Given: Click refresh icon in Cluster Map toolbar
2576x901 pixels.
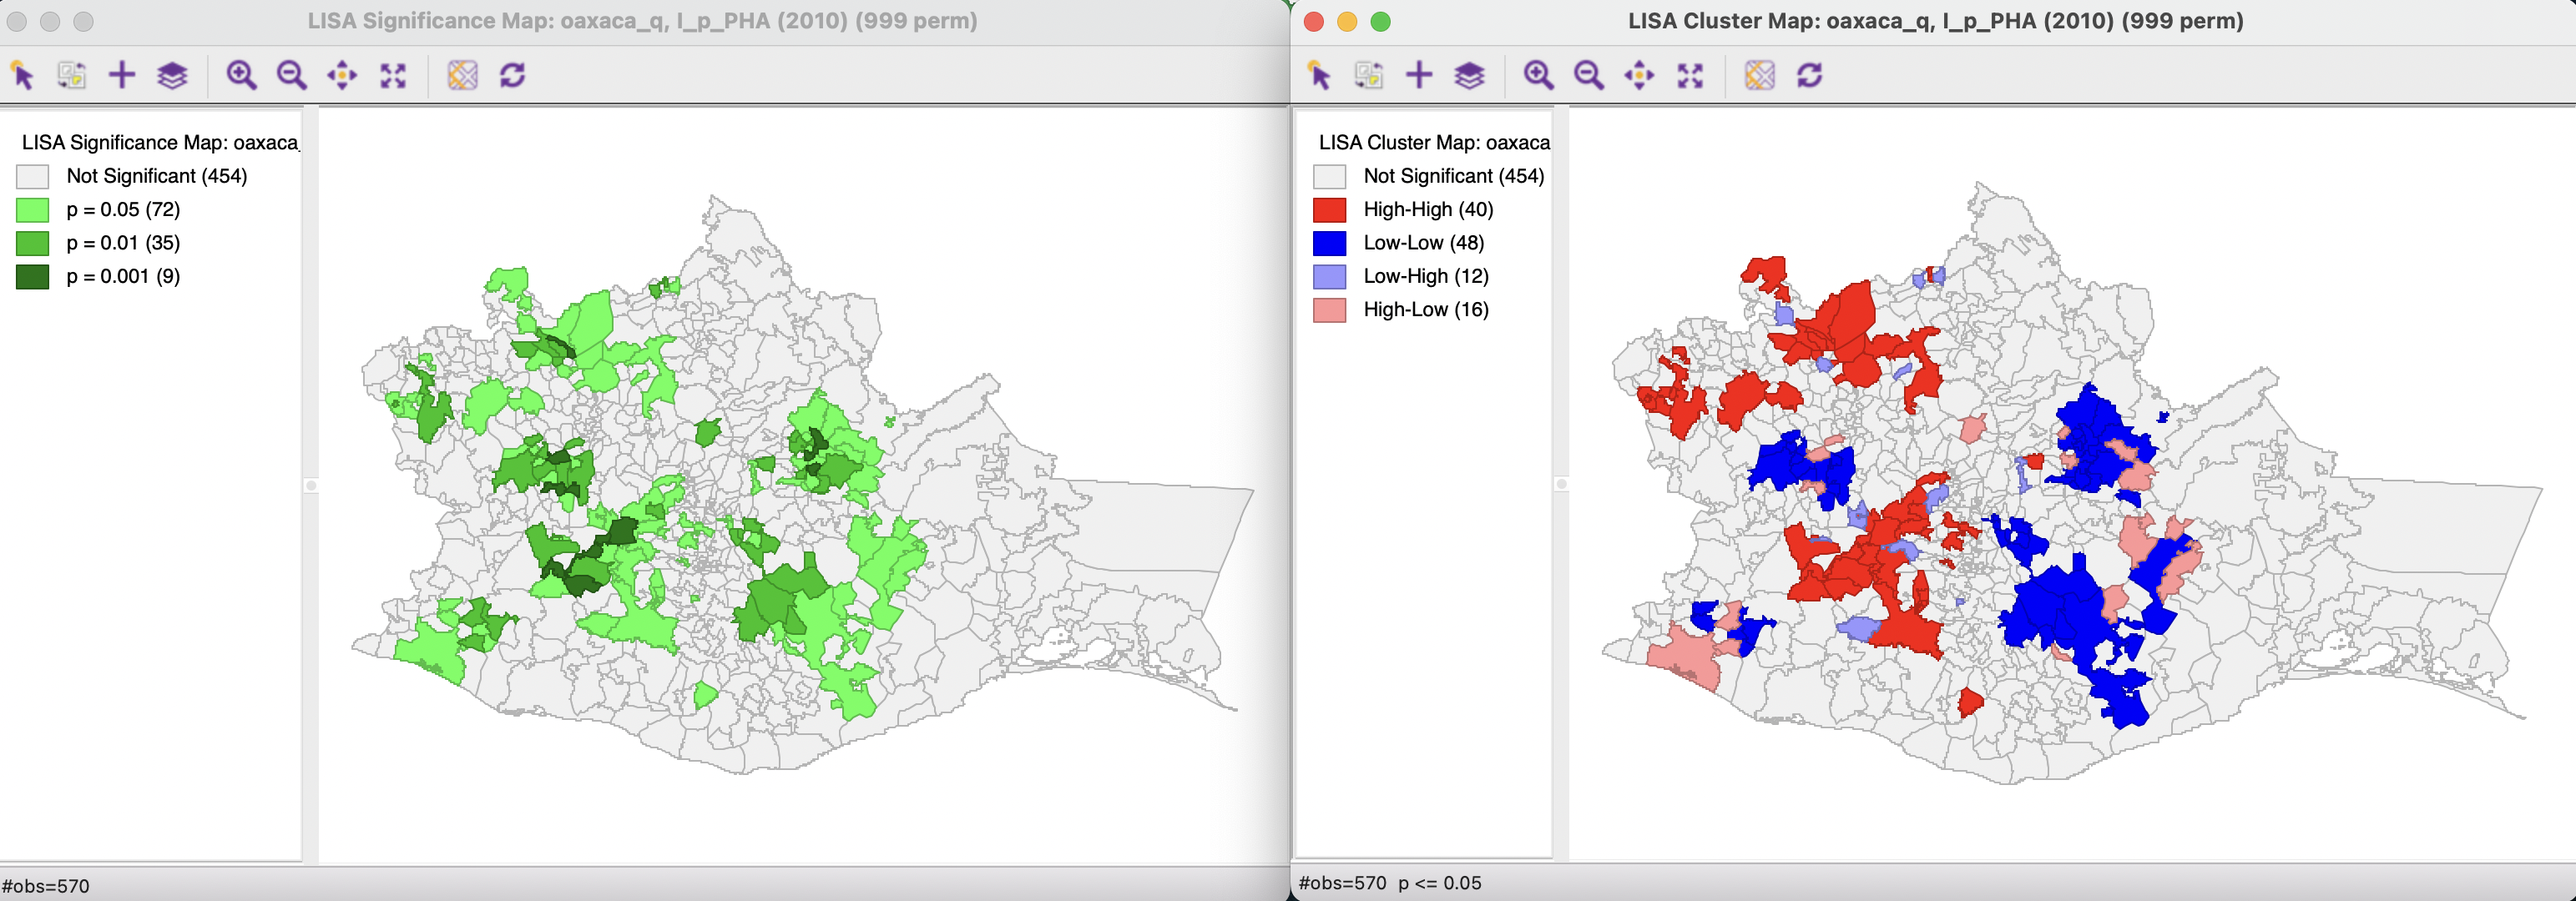Looking at the screenshot, I should click(x=1810, y=75).
